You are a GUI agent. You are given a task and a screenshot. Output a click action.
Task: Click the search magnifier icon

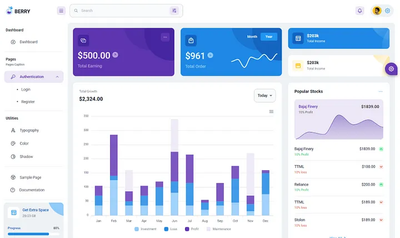[76, 11]
